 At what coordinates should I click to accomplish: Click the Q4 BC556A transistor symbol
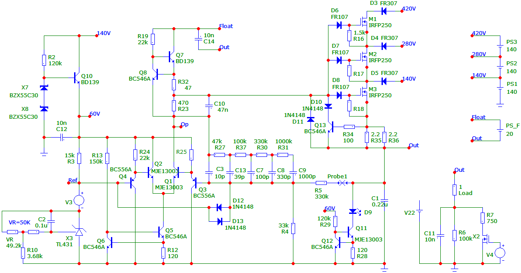coord(133,183)
